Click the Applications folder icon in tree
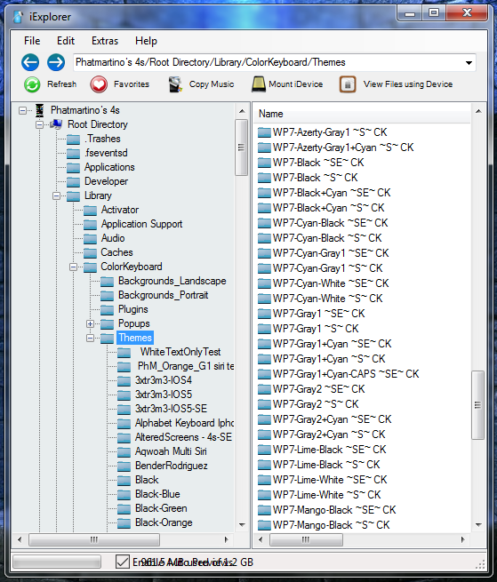Image resolution: width=497 pixels, height=582 pixels. point(73,167)
